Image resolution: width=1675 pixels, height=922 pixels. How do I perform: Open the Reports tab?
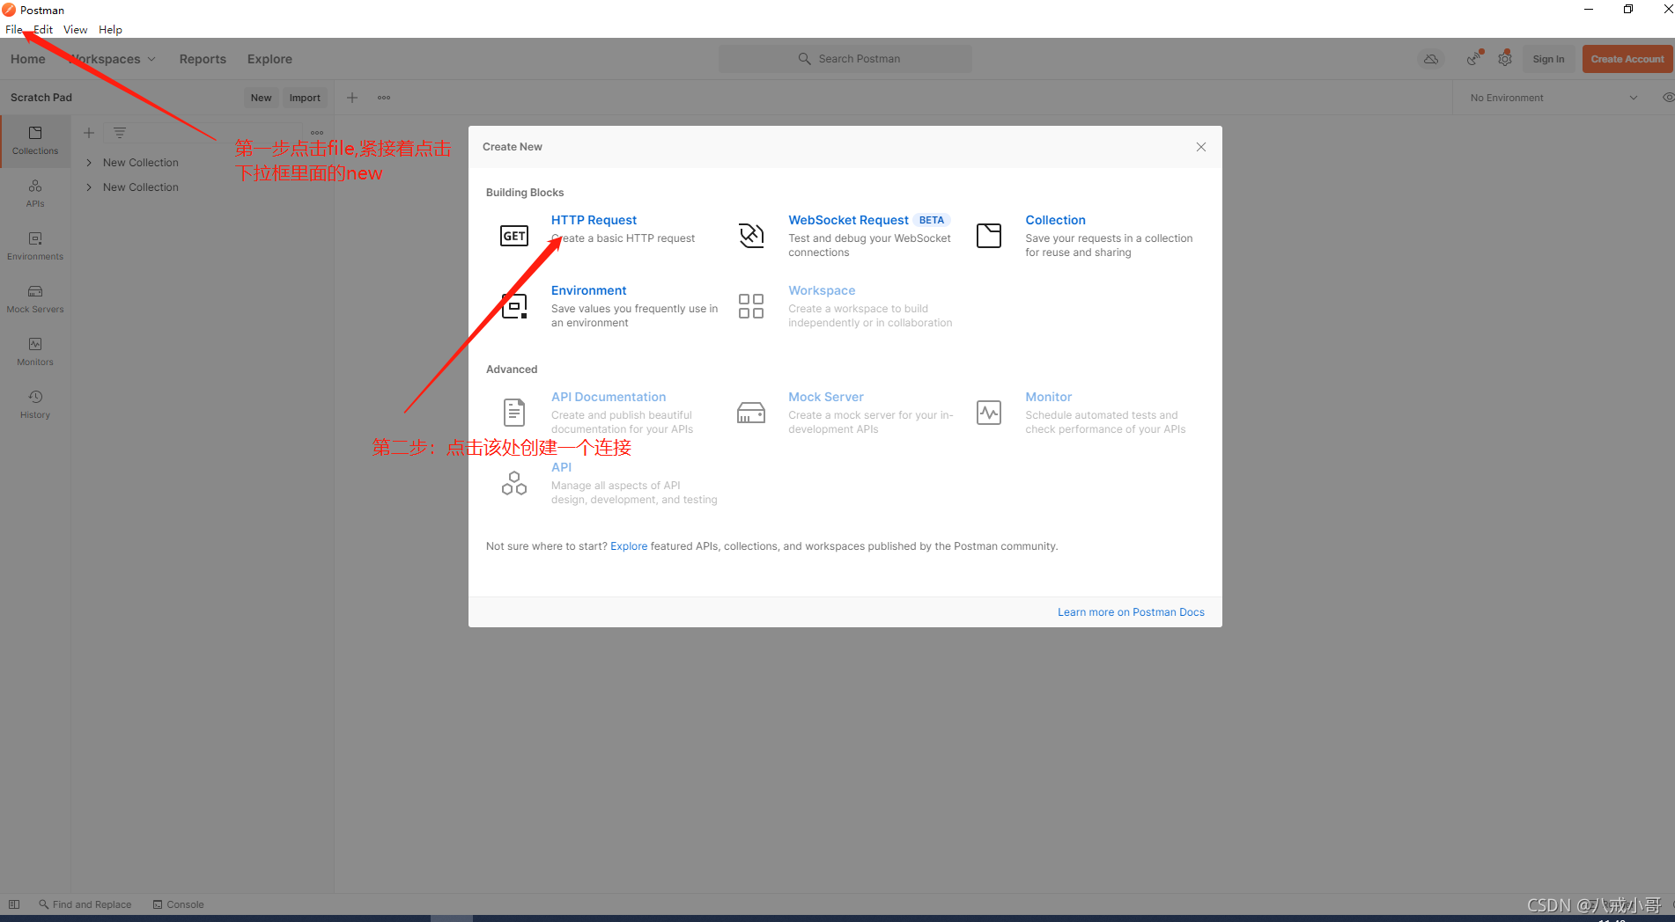click(x=203, y=59)
